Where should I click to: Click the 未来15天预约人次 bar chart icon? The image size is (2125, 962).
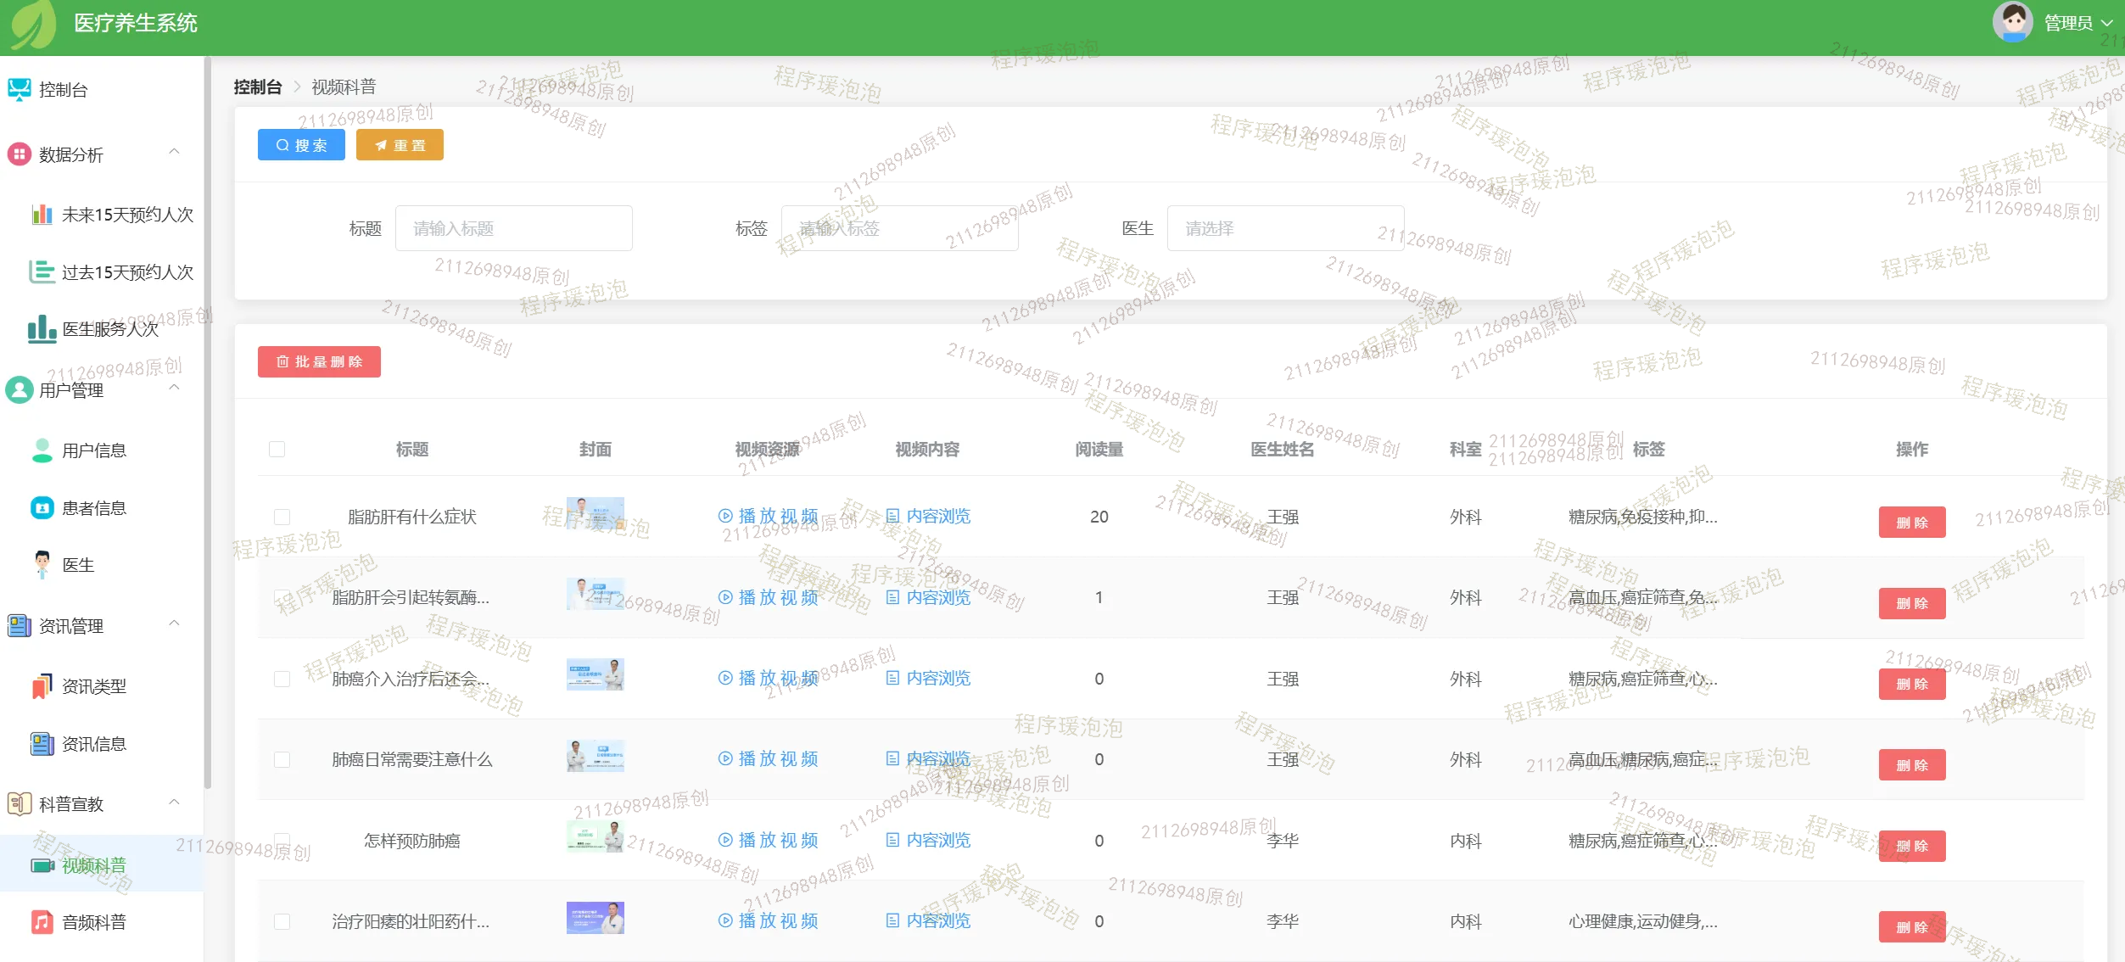(x=42, y=215)
